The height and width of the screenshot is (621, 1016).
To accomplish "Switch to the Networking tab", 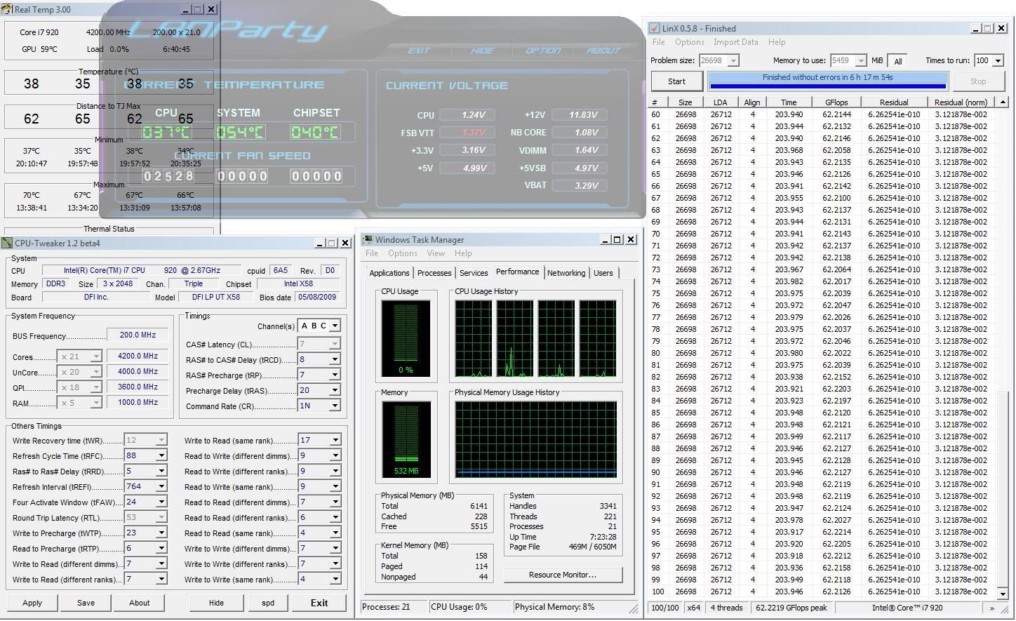I will point(566,273).
